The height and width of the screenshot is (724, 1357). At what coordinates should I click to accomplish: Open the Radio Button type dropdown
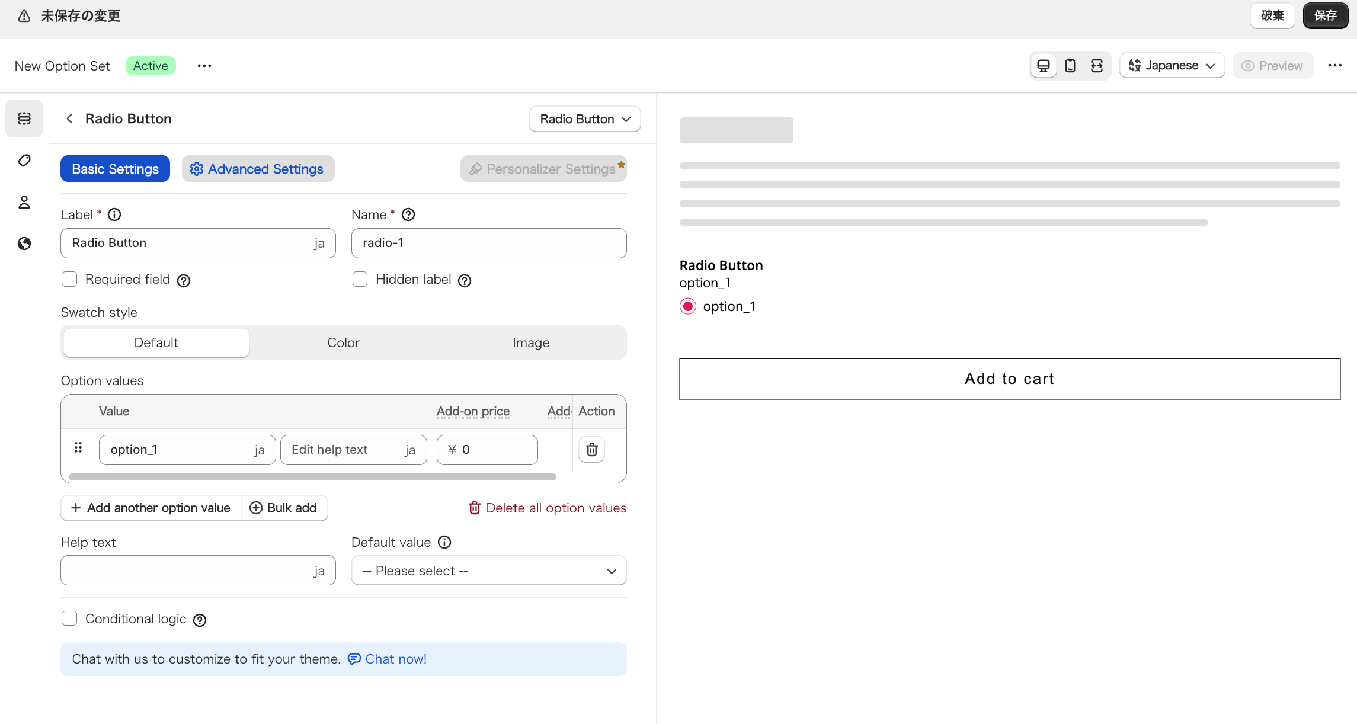click(584, 119)
